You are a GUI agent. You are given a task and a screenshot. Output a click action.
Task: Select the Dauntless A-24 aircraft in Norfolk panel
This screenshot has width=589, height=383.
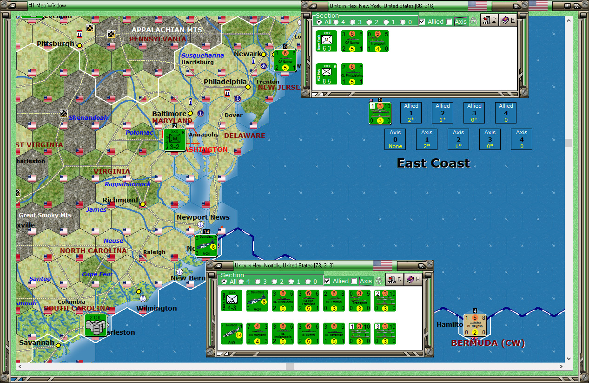point(257,301)
